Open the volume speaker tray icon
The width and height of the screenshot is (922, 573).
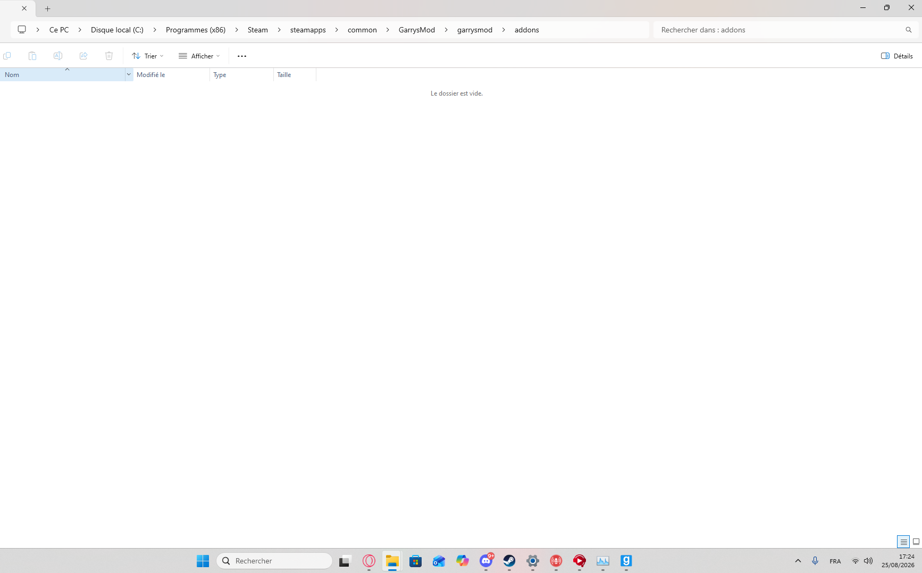point(868,561)
